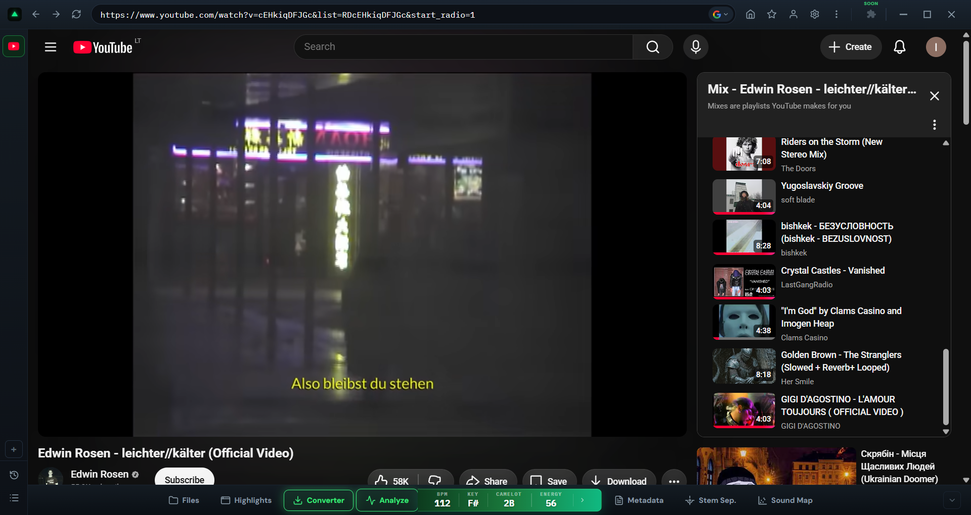Click the mix playlist scrollbar thumb
971x515 pixels.
coord(946,387)
